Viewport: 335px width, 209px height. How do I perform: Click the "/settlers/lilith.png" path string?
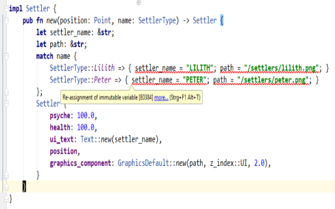(281, 68)
